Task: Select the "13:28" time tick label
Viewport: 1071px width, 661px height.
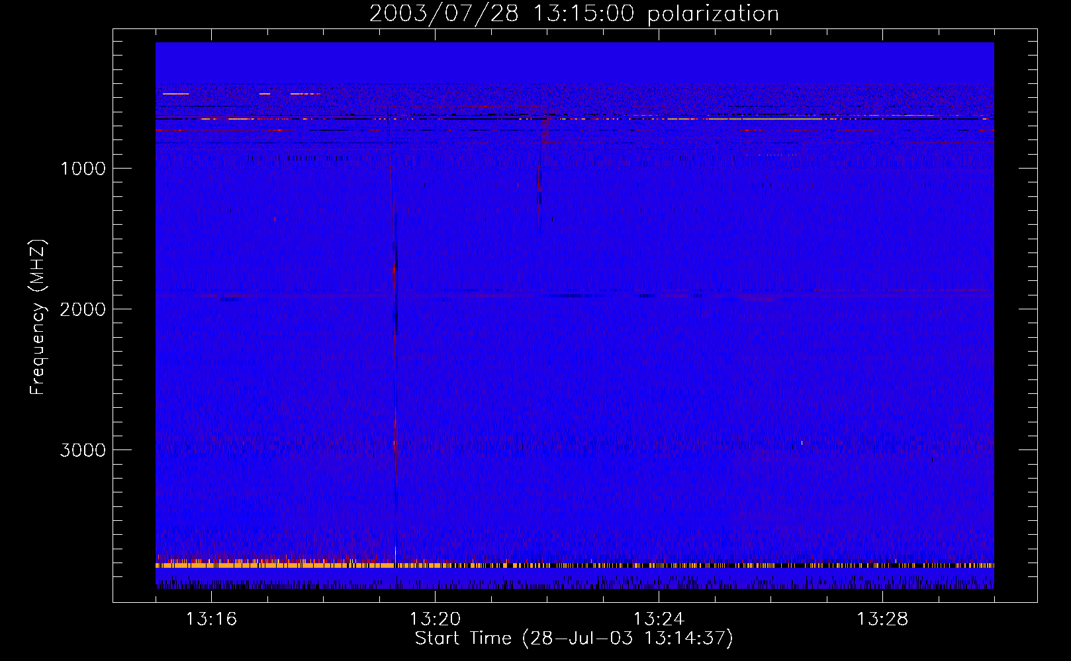Action: (x=882, y=619)
